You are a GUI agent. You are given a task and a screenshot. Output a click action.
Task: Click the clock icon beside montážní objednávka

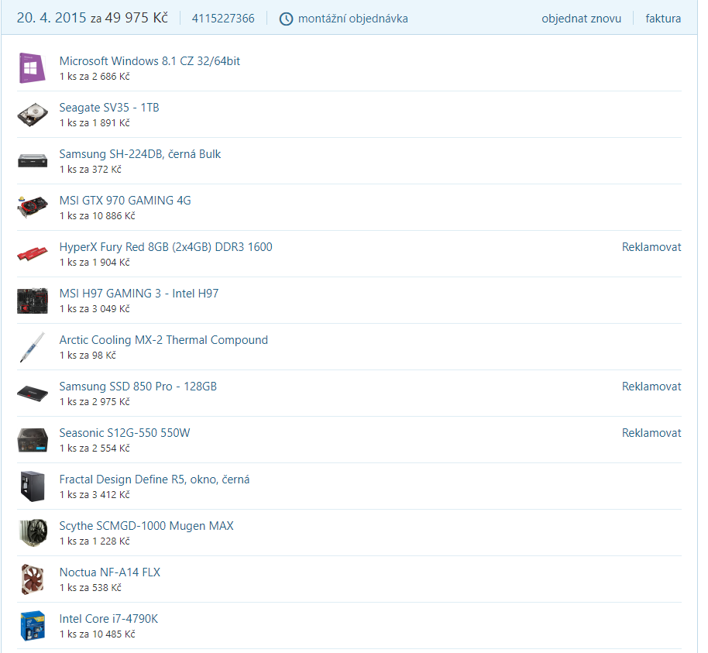[x=286, y=19]
